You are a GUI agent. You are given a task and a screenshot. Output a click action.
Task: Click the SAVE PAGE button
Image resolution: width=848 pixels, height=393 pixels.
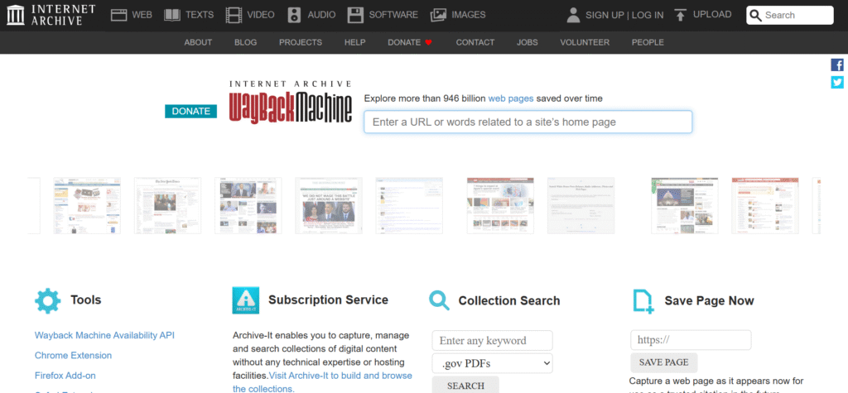point(663,362)
